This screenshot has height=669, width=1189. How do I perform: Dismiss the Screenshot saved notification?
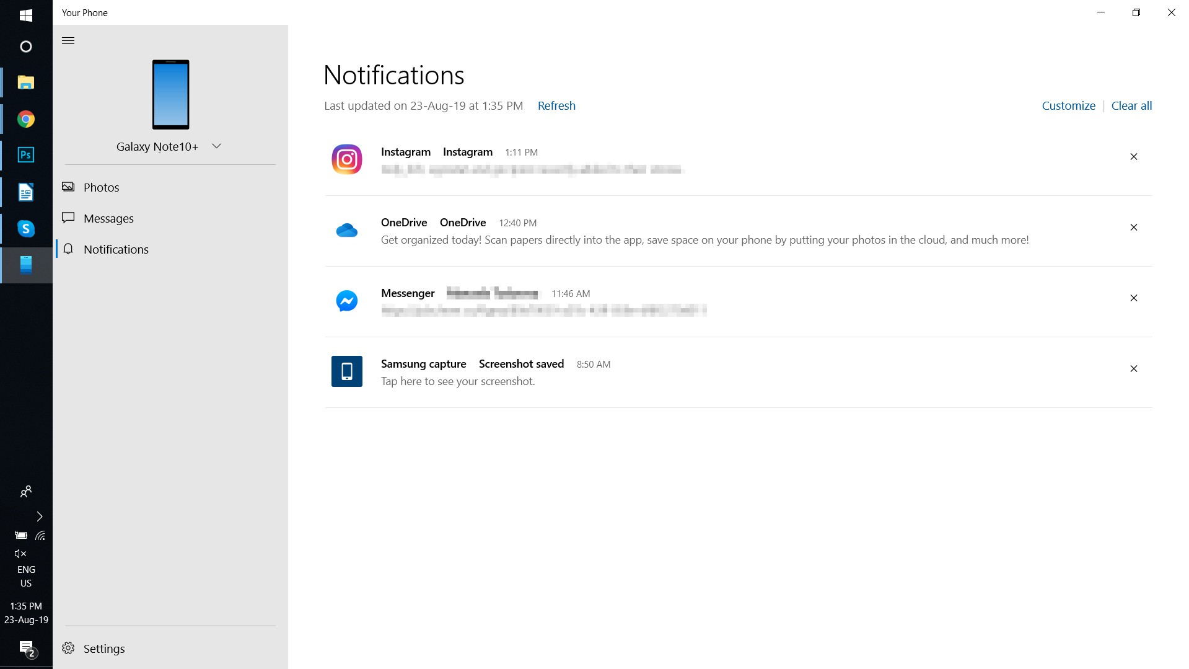click(1133, 369)
